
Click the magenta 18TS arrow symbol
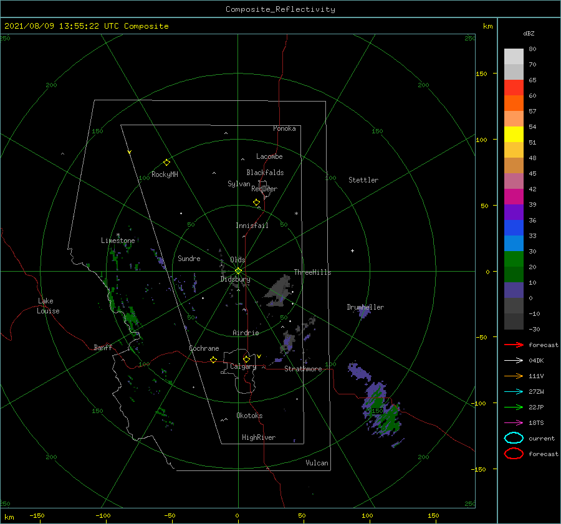tap(514, 423)
